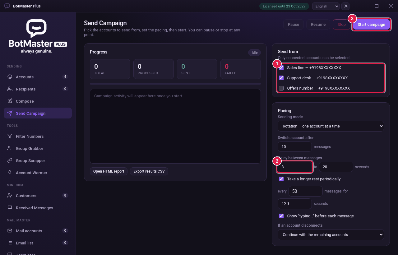Uncheck the Support desk account checkbox

point(281,78)
